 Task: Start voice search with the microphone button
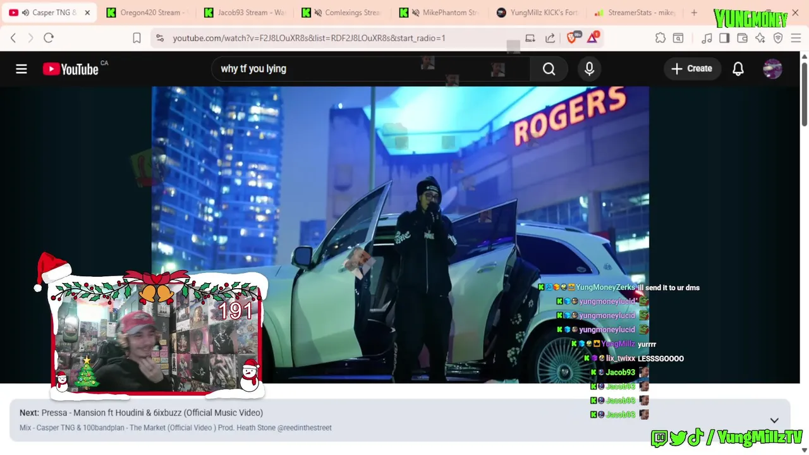pyautogui.click(x=589, y=68)
